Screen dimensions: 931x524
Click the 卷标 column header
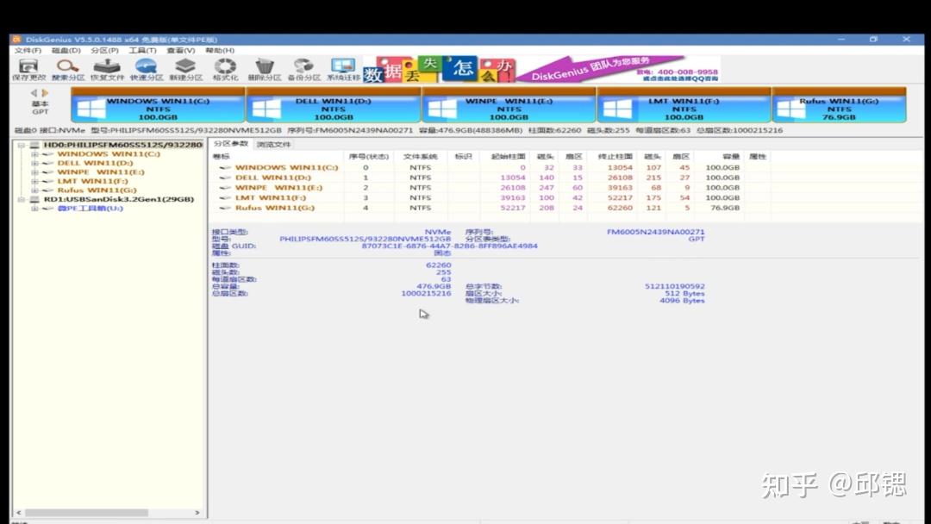(277, 157)
